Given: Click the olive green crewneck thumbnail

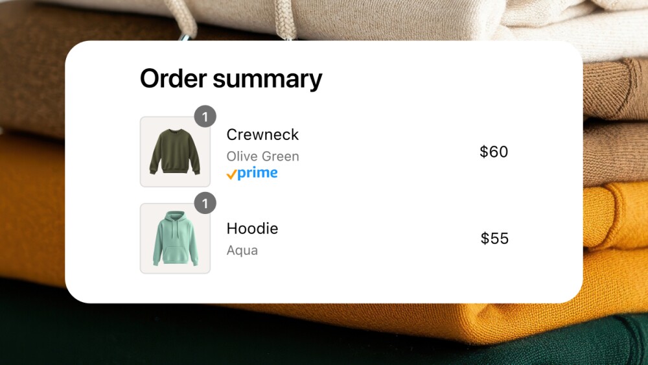Looking at the screenshot, I should coord(175,152).
